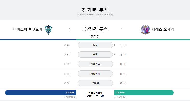Open the 세트피스 stat pill
Image resolution: width=190 pixels, height=101 pixels.
pos(95,64)
